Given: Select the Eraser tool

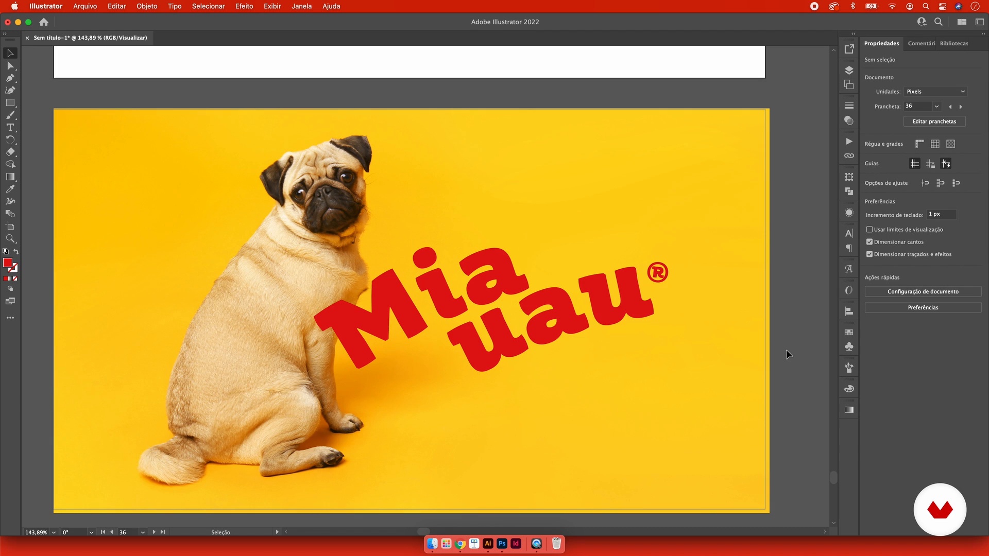Looking at the screenshot, I should coord(10,152).
